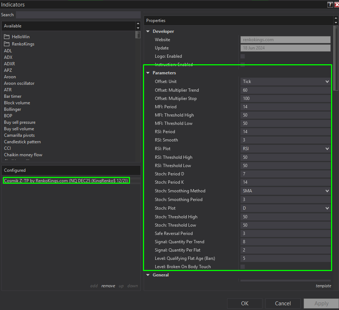Collapse the Developer section arrow
The height and width of the screenshot is (310, 339).
(148, 31)
